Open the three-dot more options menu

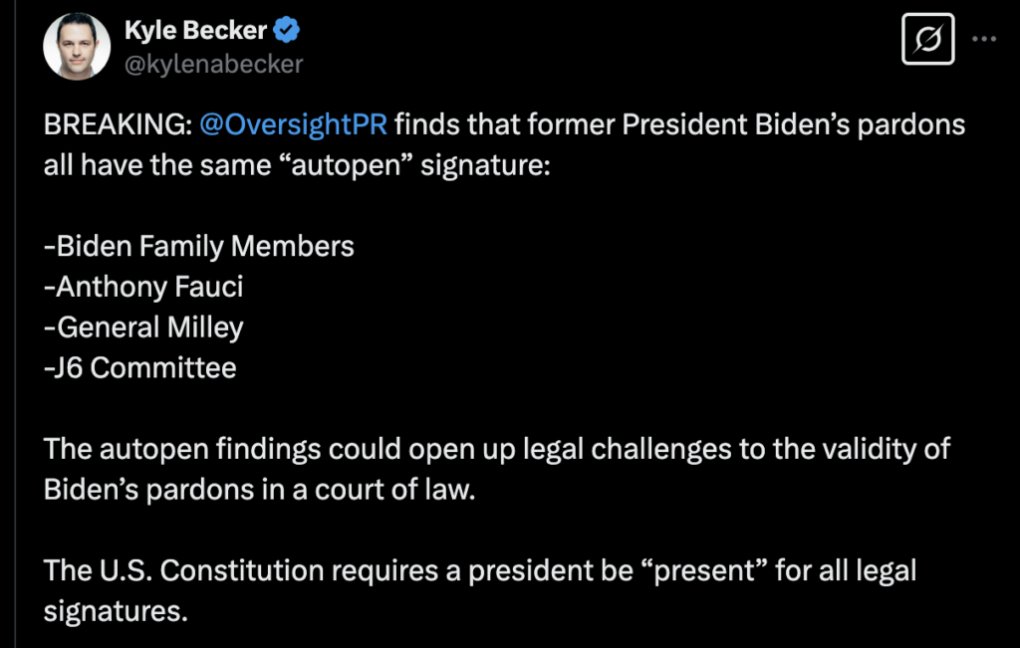click(x=983, y=40)
